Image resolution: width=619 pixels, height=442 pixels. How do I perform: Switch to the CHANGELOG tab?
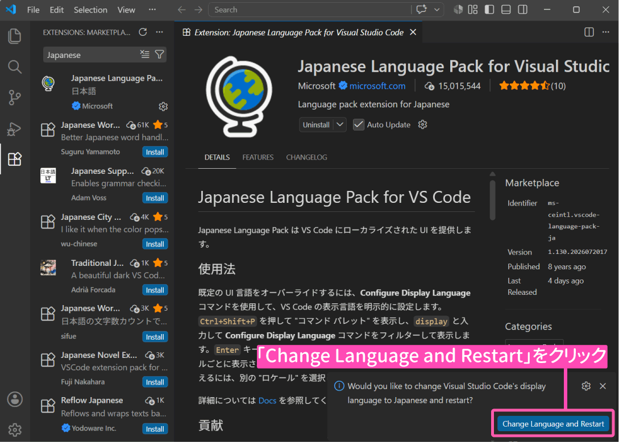[307, 157]
